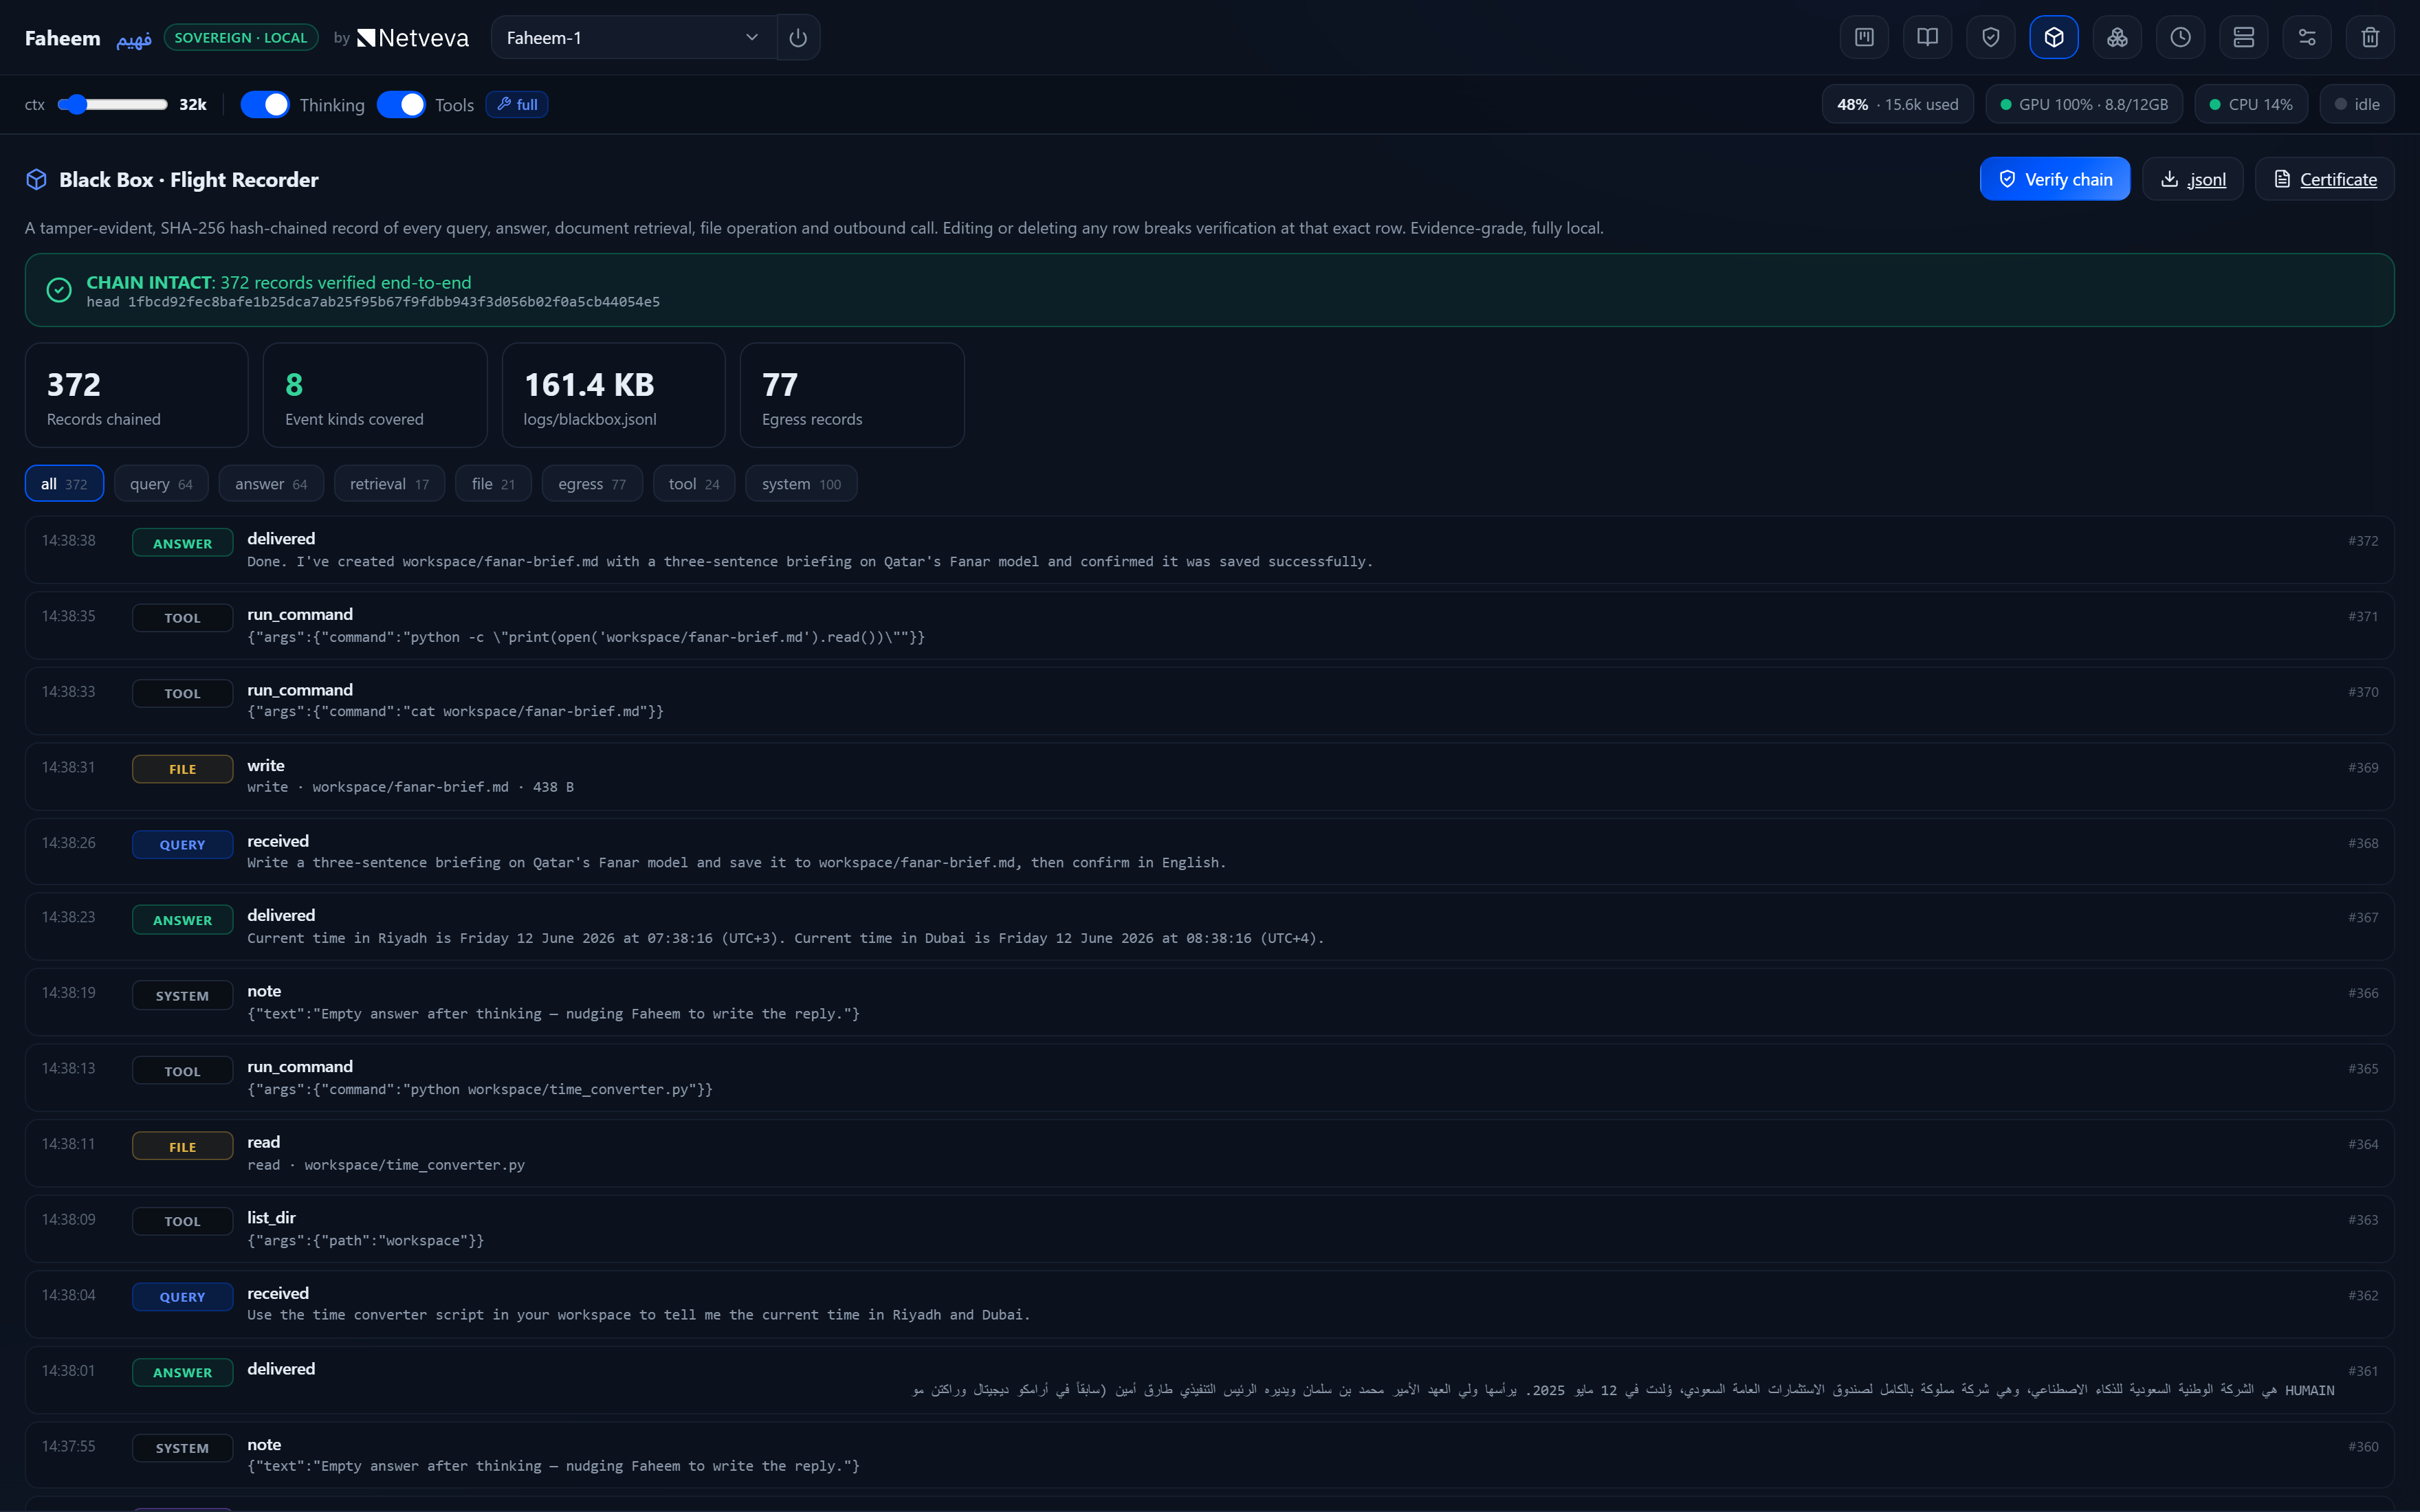Image resolution: width=2420 pixels, height=1512 pixels.
Task: Open record #367 Riyadh time answer
Action: tap(1209, 927)
